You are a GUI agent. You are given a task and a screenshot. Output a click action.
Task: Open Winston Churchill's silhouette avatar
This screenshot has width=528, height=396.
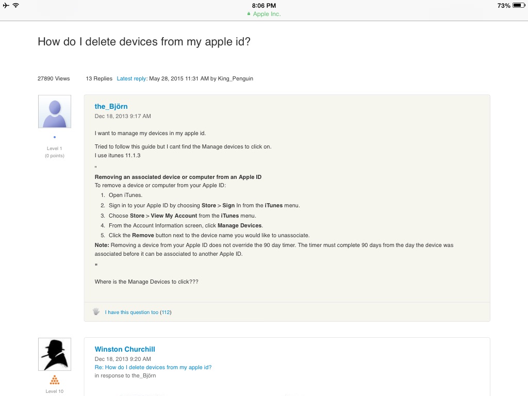pos(55,354)
